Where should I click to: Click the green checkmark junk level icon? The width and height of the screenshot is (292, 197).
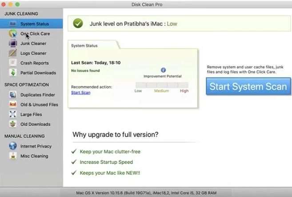tap(78, 23)
